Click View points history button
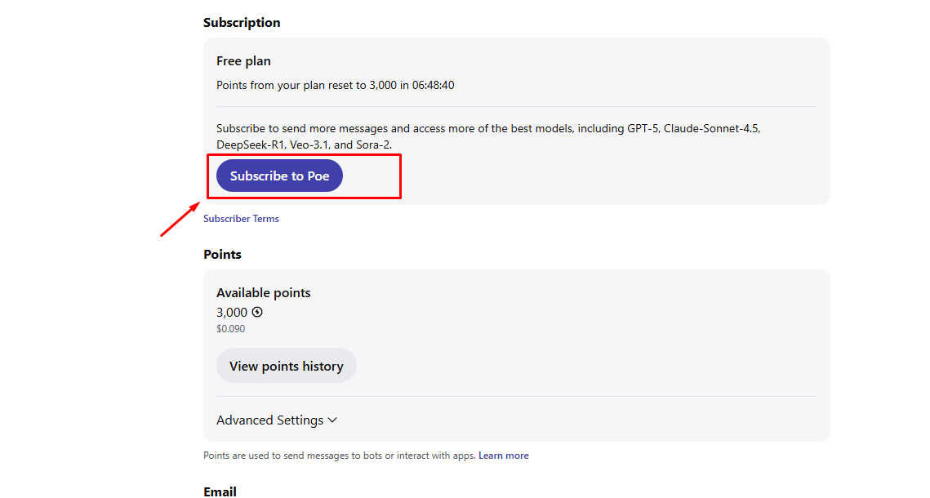This screenshot has width=930, height=498. [x=286, y=366]
